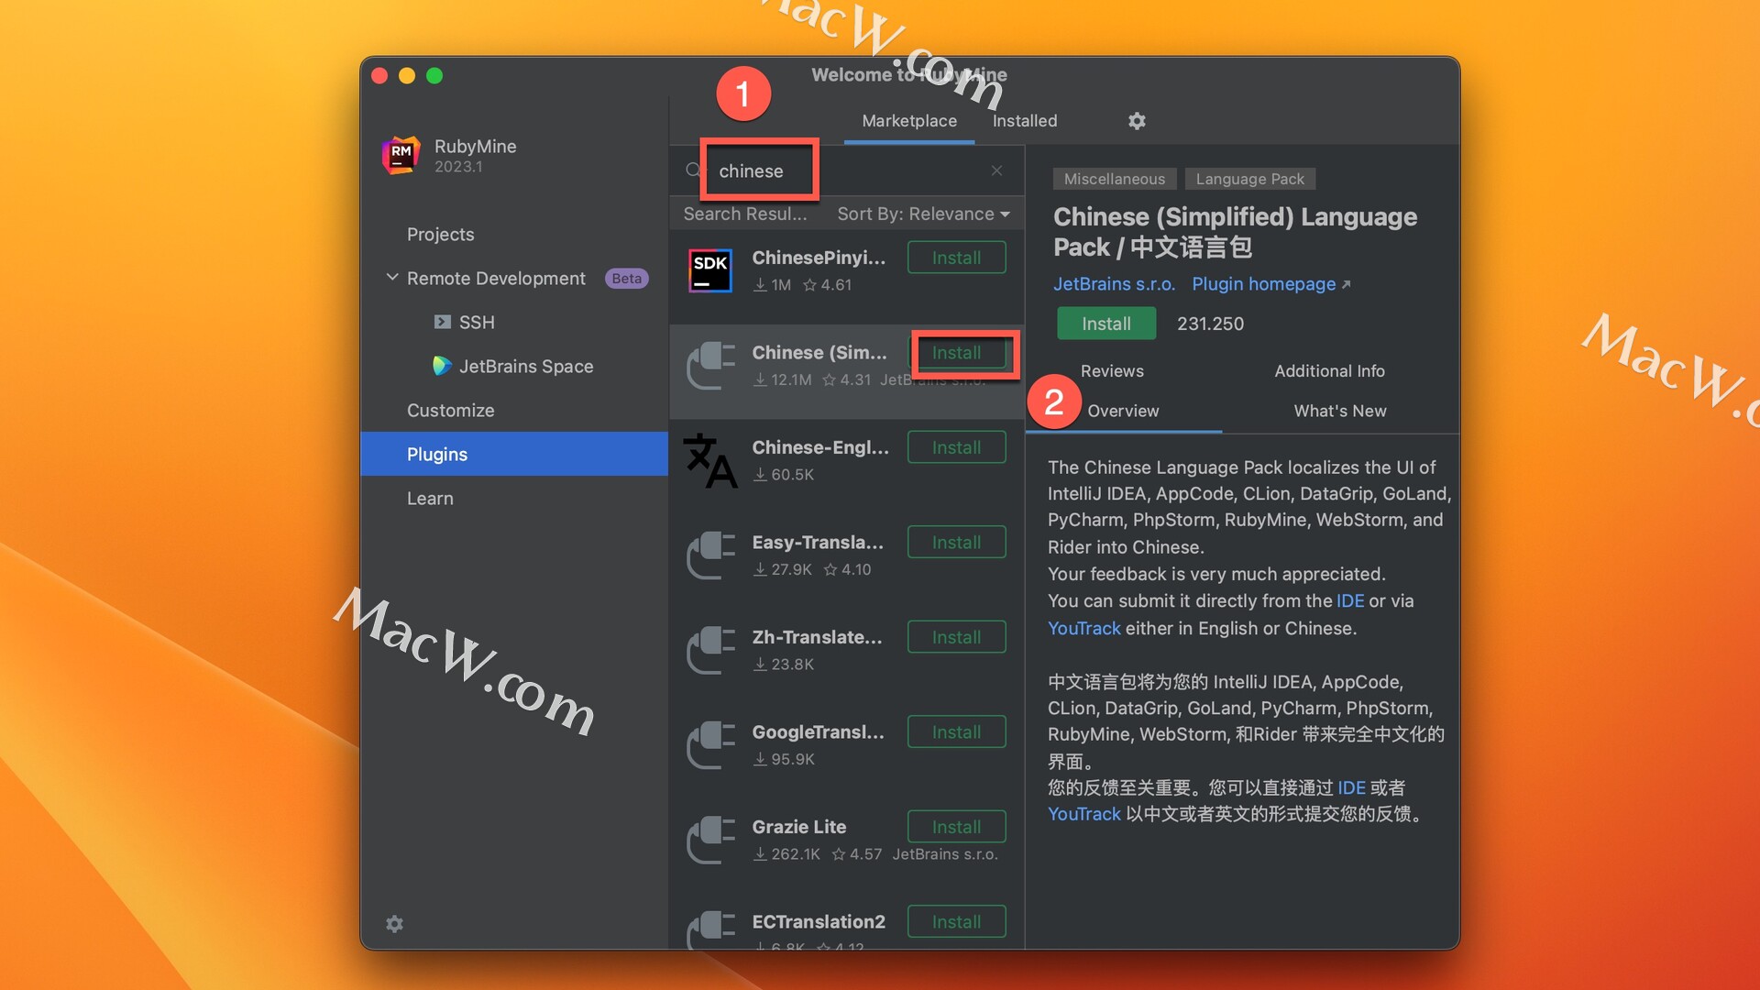The width and height of the screenshot is (1760, 990).
Task: Install the Chinese Simplified Language Pack
Action: 957,352
